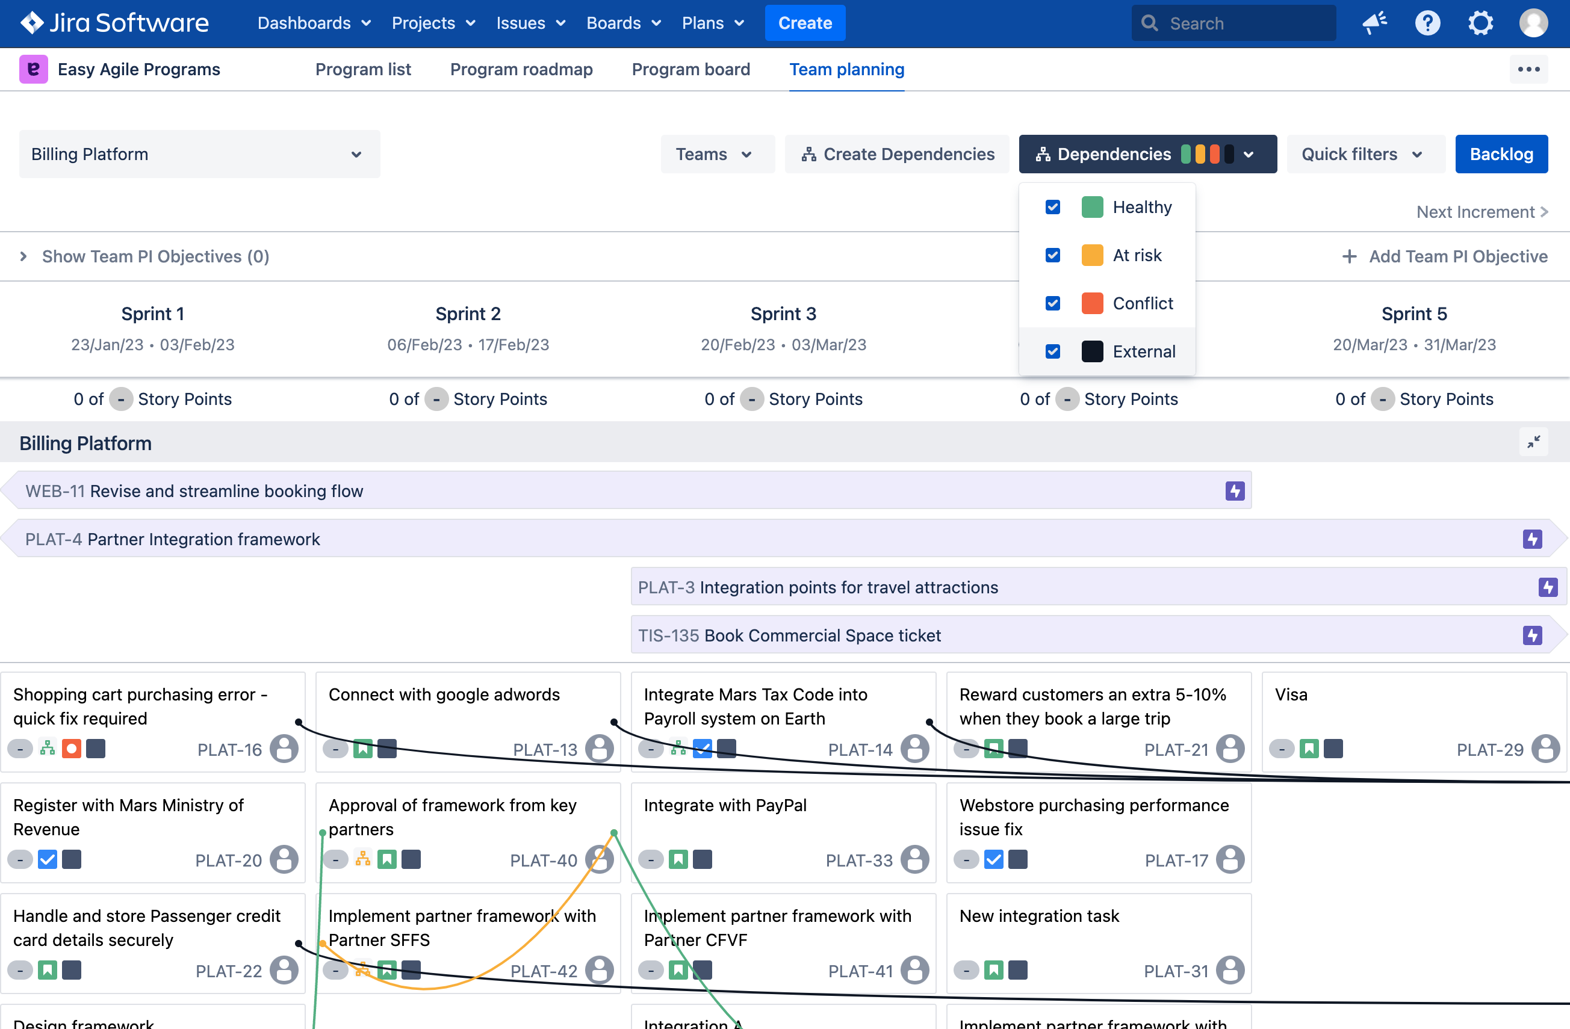This screenshot has width=1570, height=1029.
Task: Select the Team planning tab
Action: pos(846,69)
